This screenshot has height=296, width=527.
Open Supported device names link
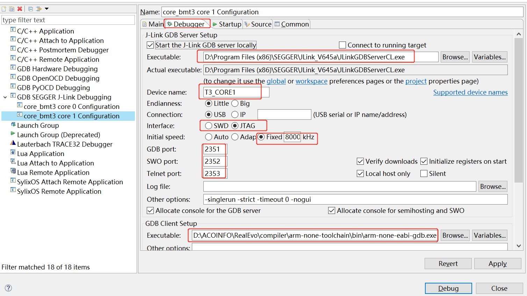coord(470,92)
